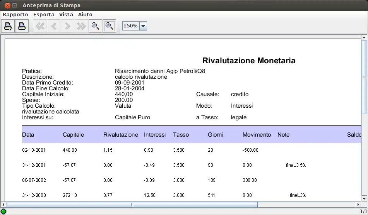This screenshot has width=368, height=215.
Task: Click the print with page setup icon
Action: (8, 26)
